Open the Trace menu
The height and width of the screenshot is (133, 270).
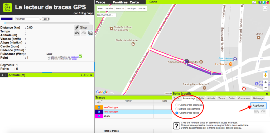pos(100,2)
